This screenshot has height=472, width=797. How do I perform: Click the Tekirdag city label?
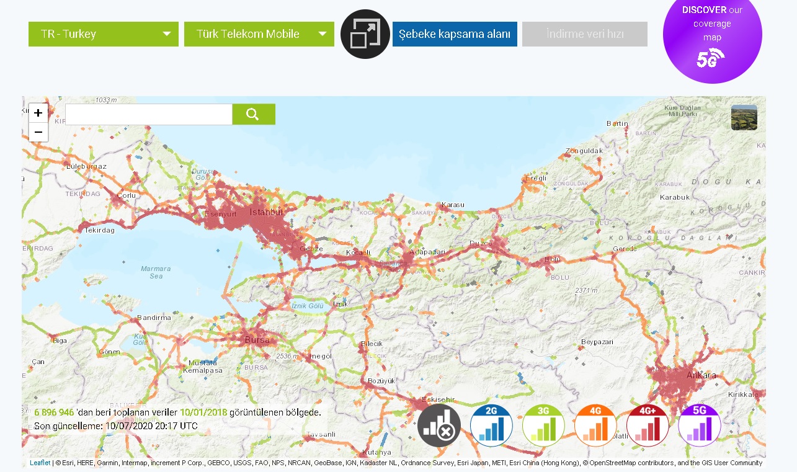pos(100,230)
